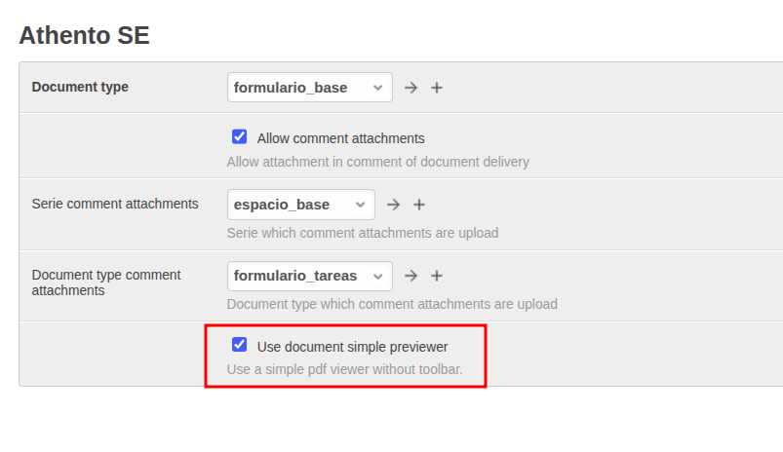Add a new Document type with plus icon

pos(437,88)
